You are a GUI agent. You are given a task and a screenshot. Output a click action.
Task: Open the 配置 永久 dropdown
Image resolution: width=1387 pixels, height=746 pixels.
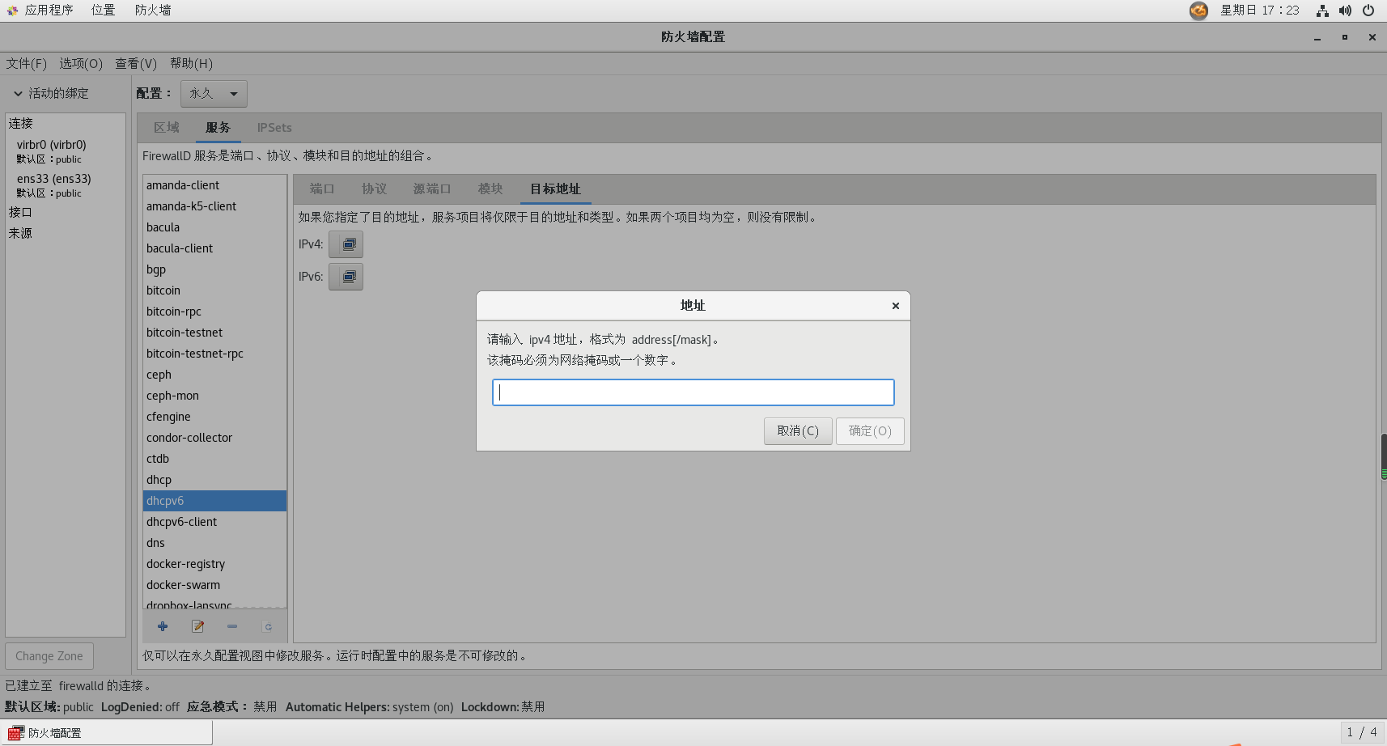pyautogui.click(x=214, y=94)
